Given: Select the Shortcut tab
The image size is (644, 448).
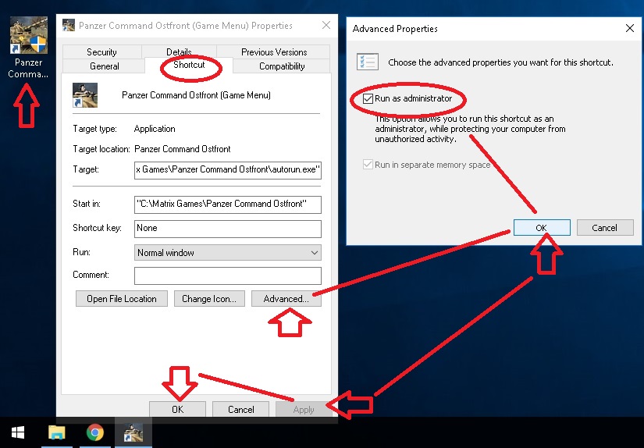Looking at the screenshot, I should (x=189, y=65).
